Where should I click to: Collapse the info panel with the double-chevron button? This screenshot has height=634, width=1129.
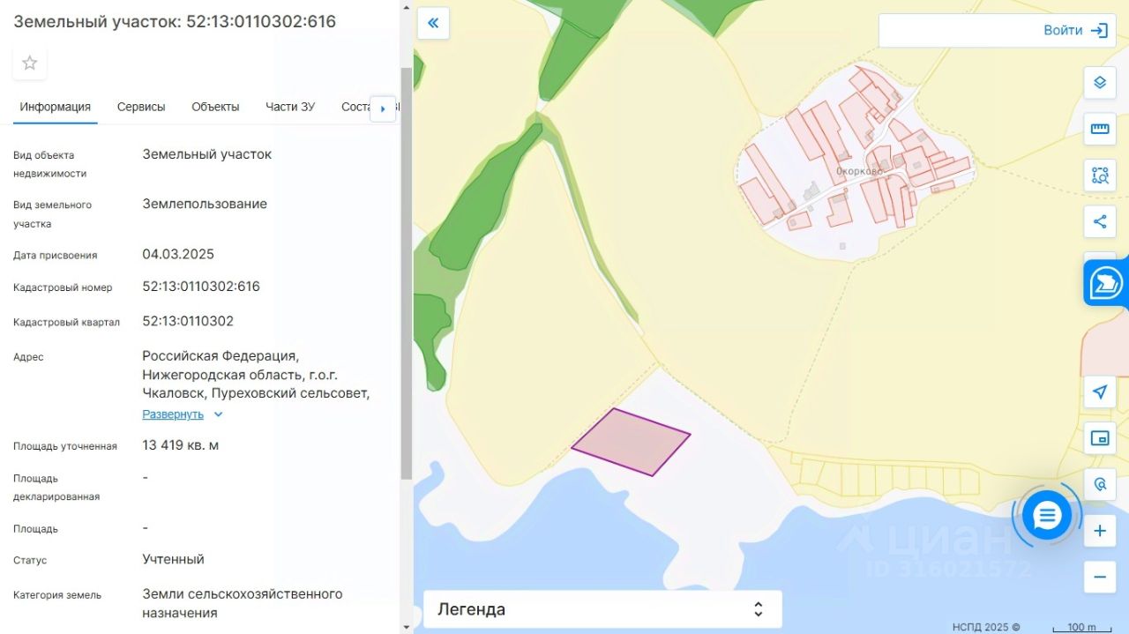[433, 23]
